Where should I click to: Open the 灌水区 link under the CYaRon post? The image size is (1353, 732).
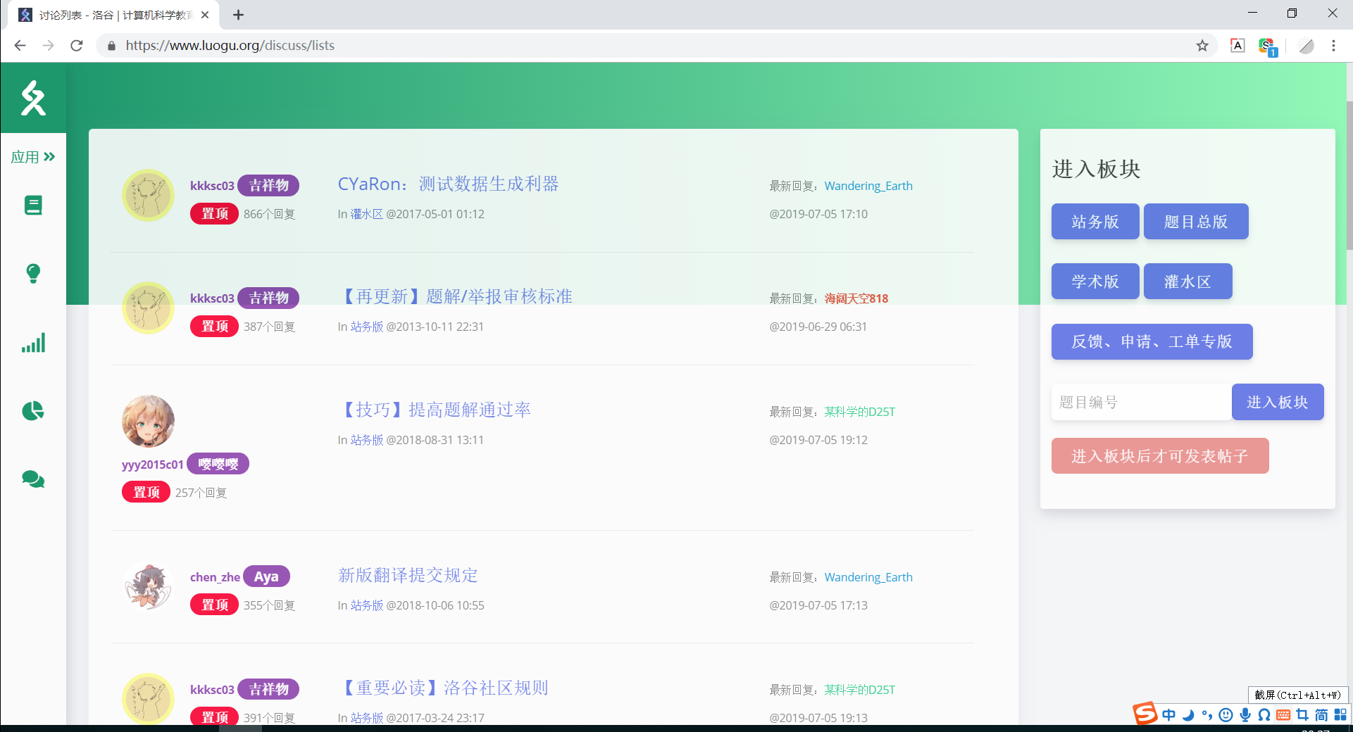coord(367,214)
